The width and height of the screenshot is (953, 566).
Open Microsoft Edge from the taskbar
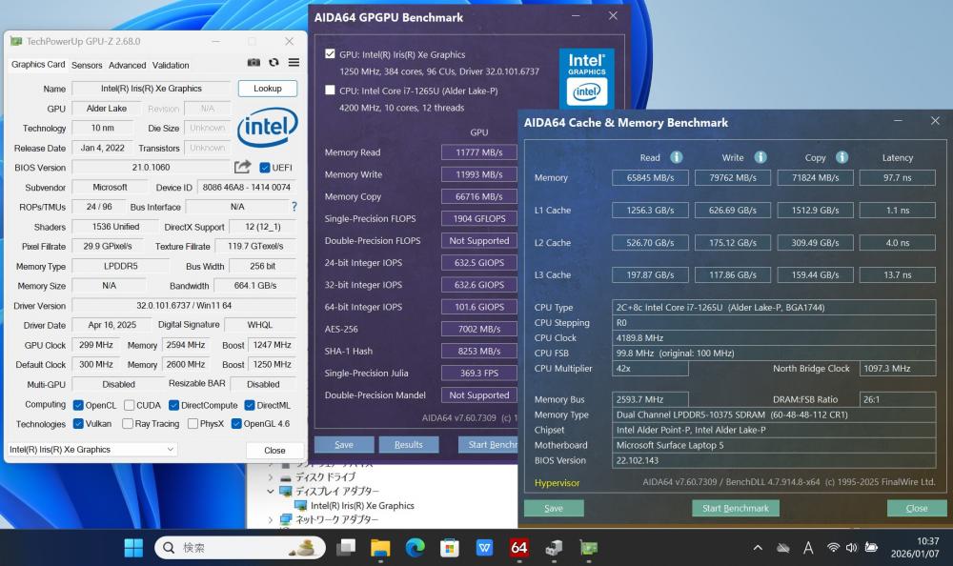click(416, 548)
